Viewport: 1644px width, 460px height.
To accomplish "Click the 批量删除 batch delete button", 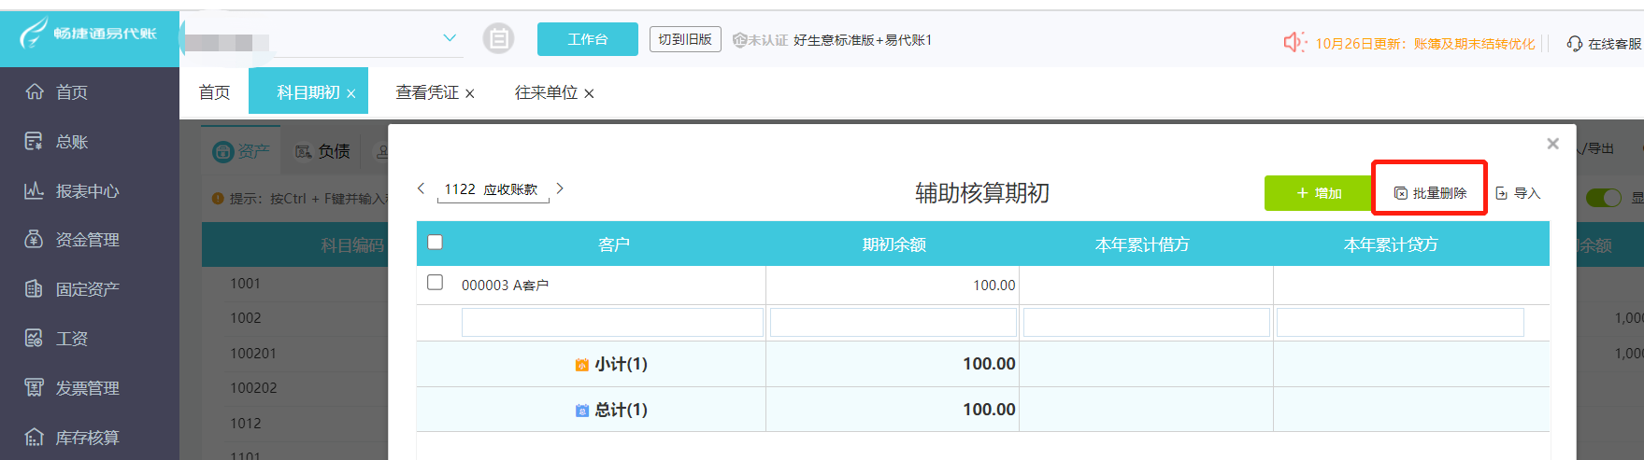I will (1430, 193).
